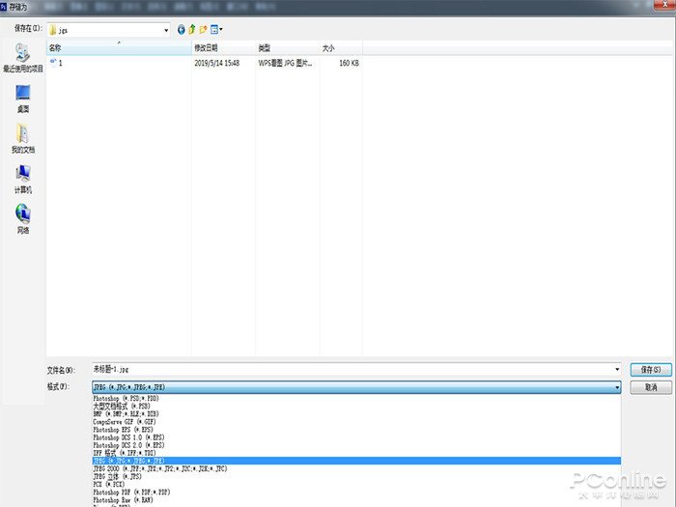Viewport: 676px width, 507px height.
Task: Open Computer in sidebar
Action: click(22, 179)
